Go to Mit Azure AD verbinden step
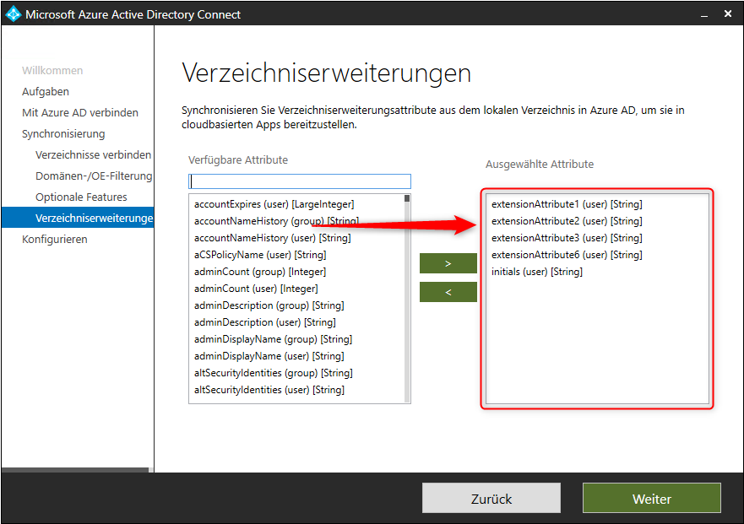Viewport: 744px width, 524px height. click(80, 112)
